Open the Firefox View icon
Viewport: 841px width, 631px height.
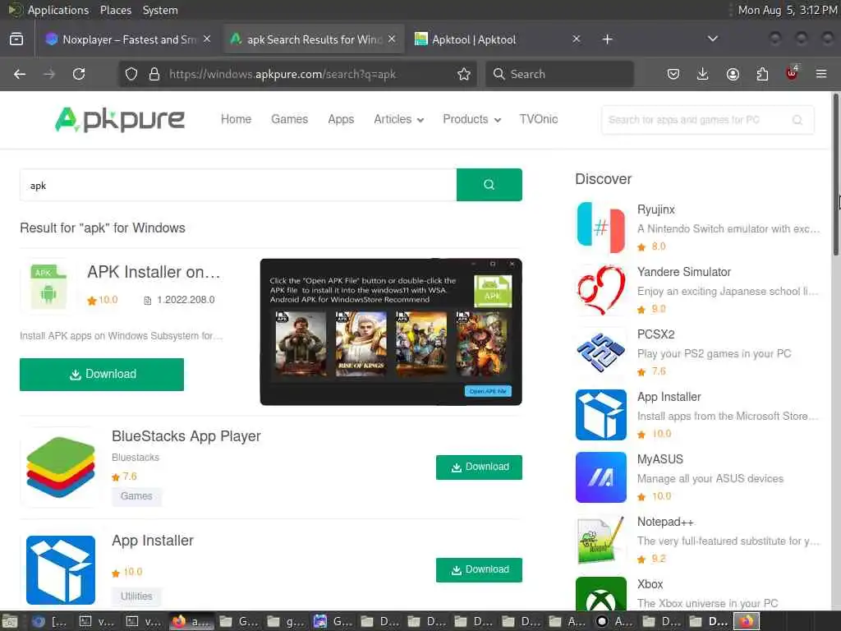pos(16,39)
